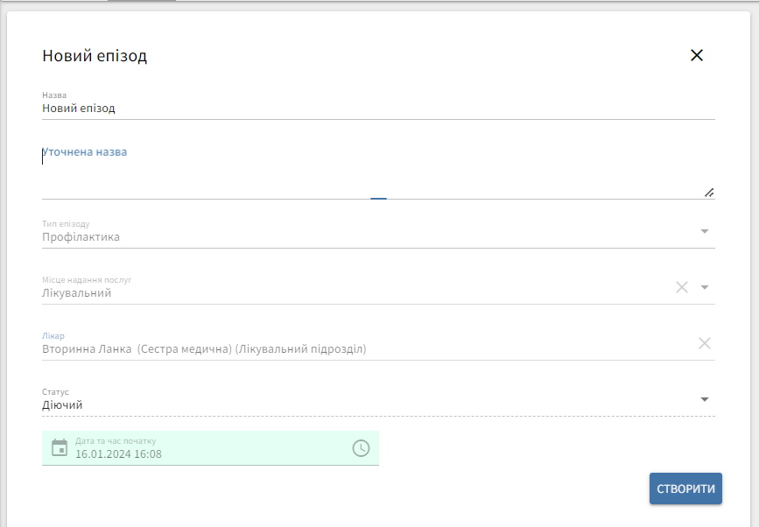
Task: Click the Дата та час початку label
Action: (x=116, y=441)
